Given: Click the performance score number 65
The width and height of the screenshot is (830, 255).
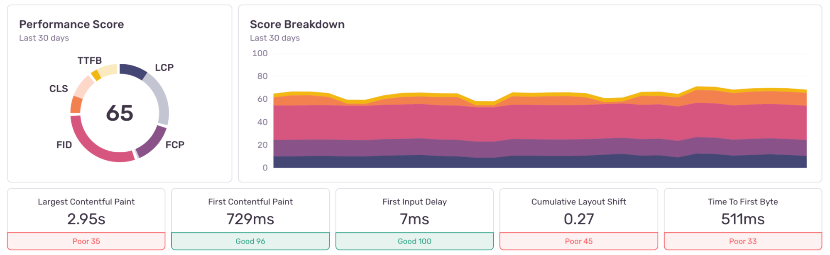Looking at the screenshot, I should click(120, 113).
